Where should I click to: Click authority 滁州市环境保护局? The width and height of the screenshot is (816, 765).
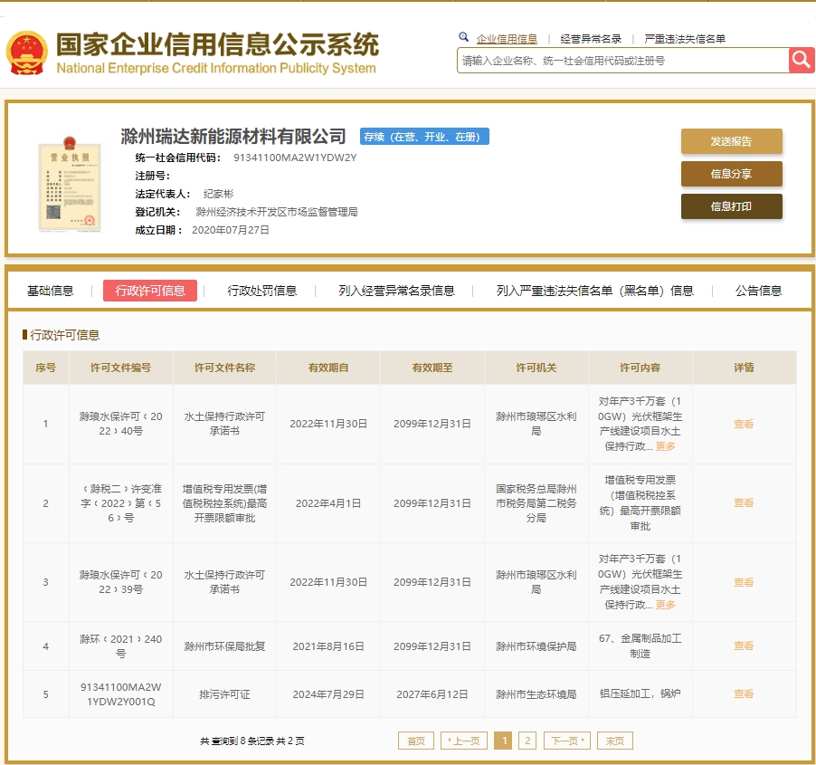coord(536,646)
